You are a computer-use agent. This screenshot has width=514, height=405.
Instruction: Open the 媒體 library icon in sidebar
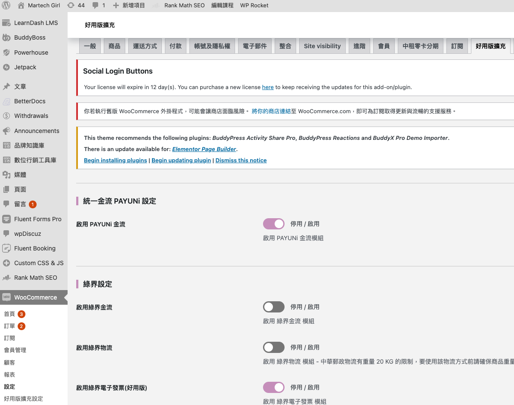tap(7, 174)
